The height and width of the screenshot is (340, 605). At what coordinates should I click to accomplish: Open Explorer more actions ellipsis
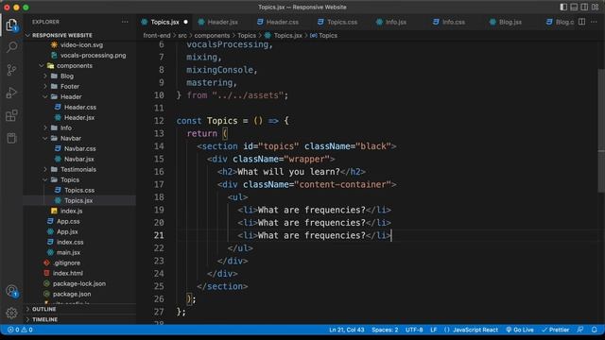(x=125, y=22)
